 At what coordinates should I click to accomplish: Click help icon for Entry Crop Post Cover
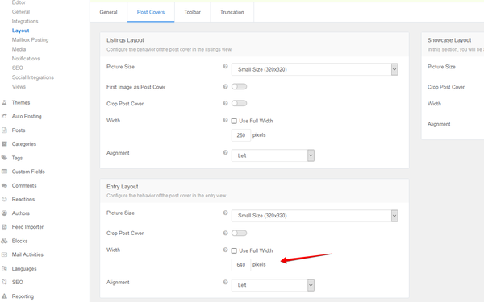click(x=225, y=233)
